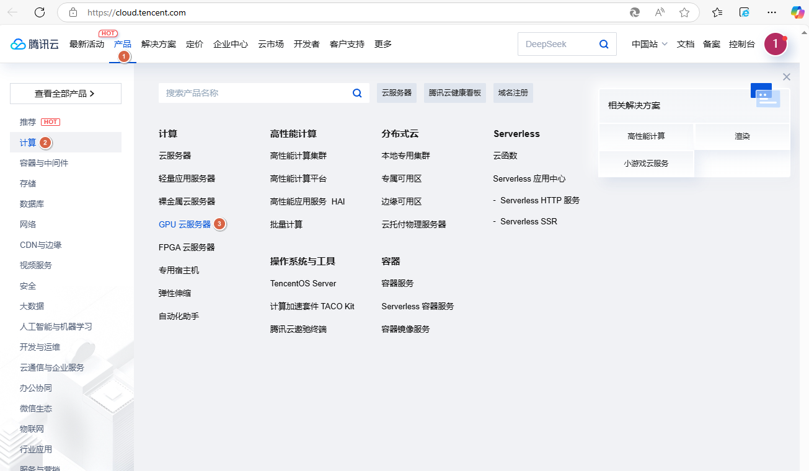Bookmark this page with the star icon
Screen dimensions: 809x471
pyautogui.click(x=684, y=12)
